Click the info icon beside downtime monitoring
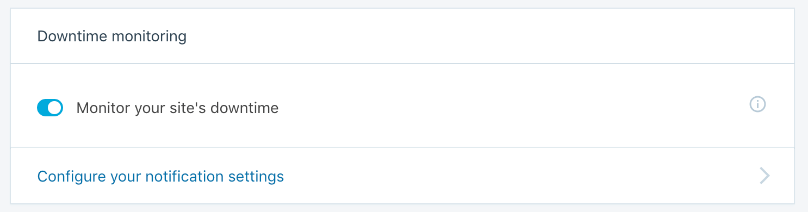This screenshot has width=808, height=212. (x=757, y=104)
